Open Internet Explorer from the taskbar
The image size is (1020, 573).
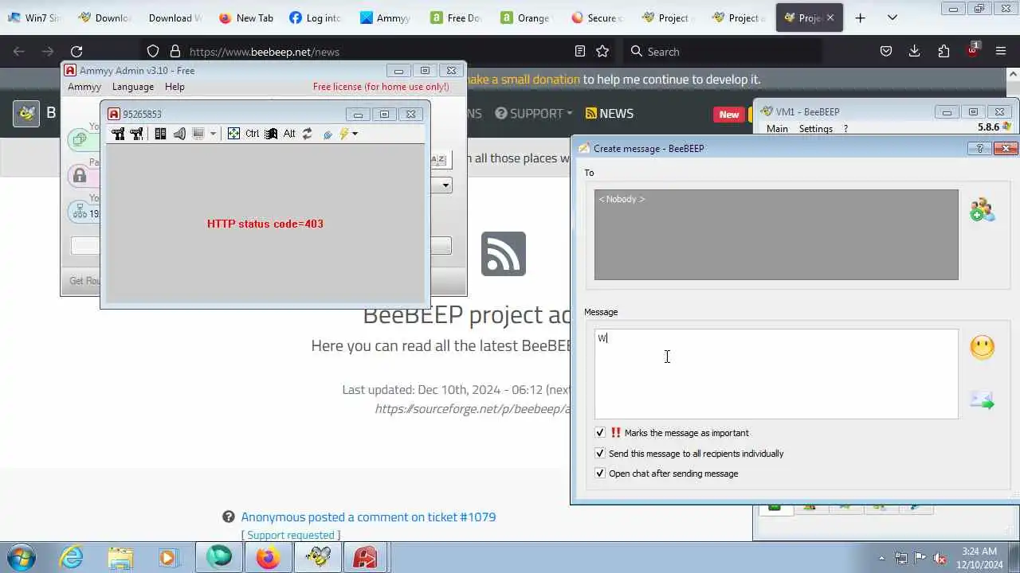click(x=72, y=558)
